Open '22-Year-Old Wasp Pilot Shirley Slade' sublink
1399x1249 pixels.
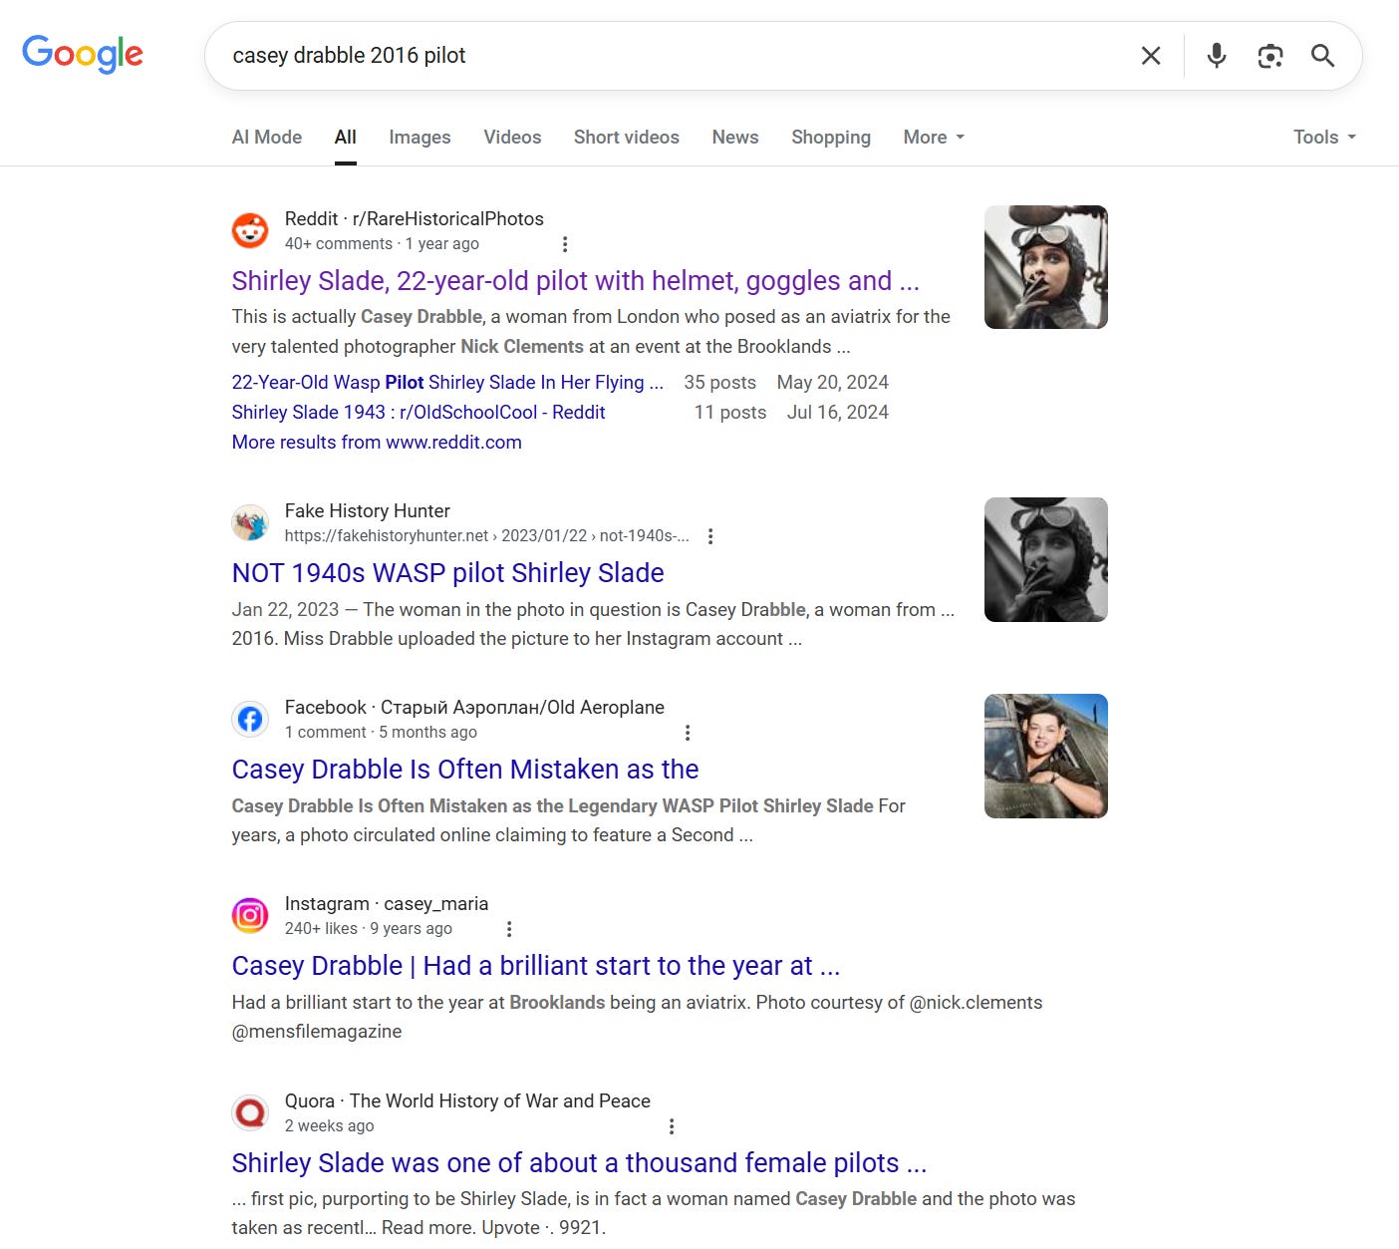tap(447, 383)
